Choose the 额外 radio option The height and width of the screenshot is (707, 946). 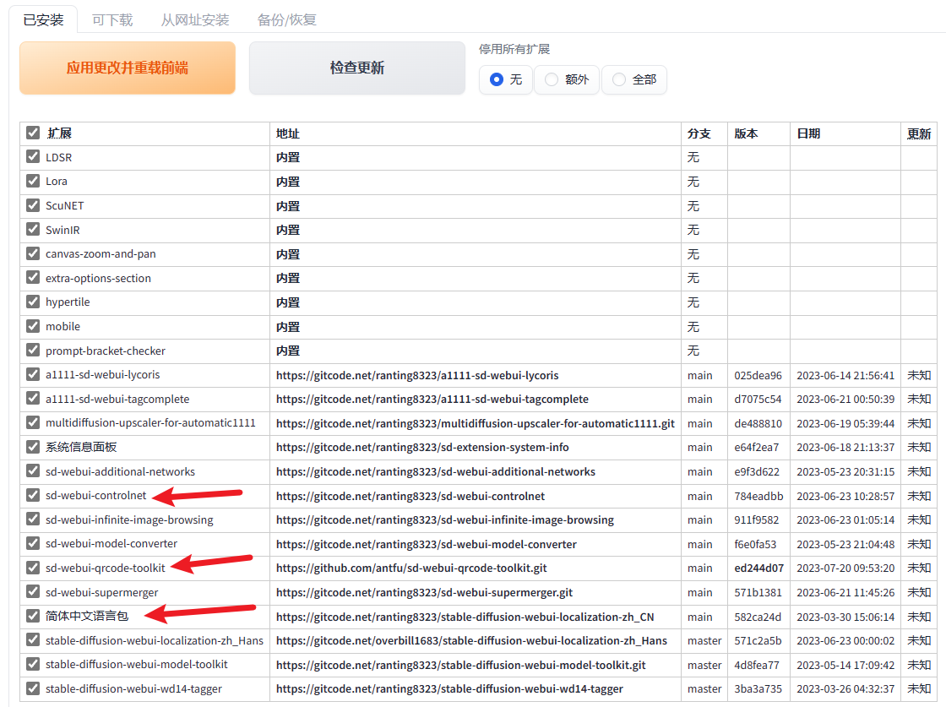tap(552, 79)
